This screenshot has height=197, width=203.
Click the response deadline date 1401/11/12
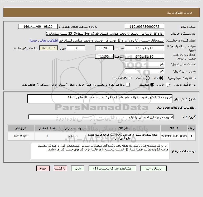tap(144, 48)
